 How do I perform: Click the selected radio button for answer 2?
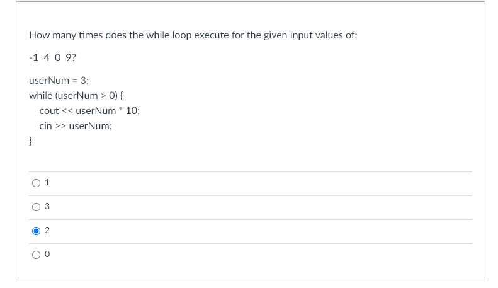[x=37, y=231]
